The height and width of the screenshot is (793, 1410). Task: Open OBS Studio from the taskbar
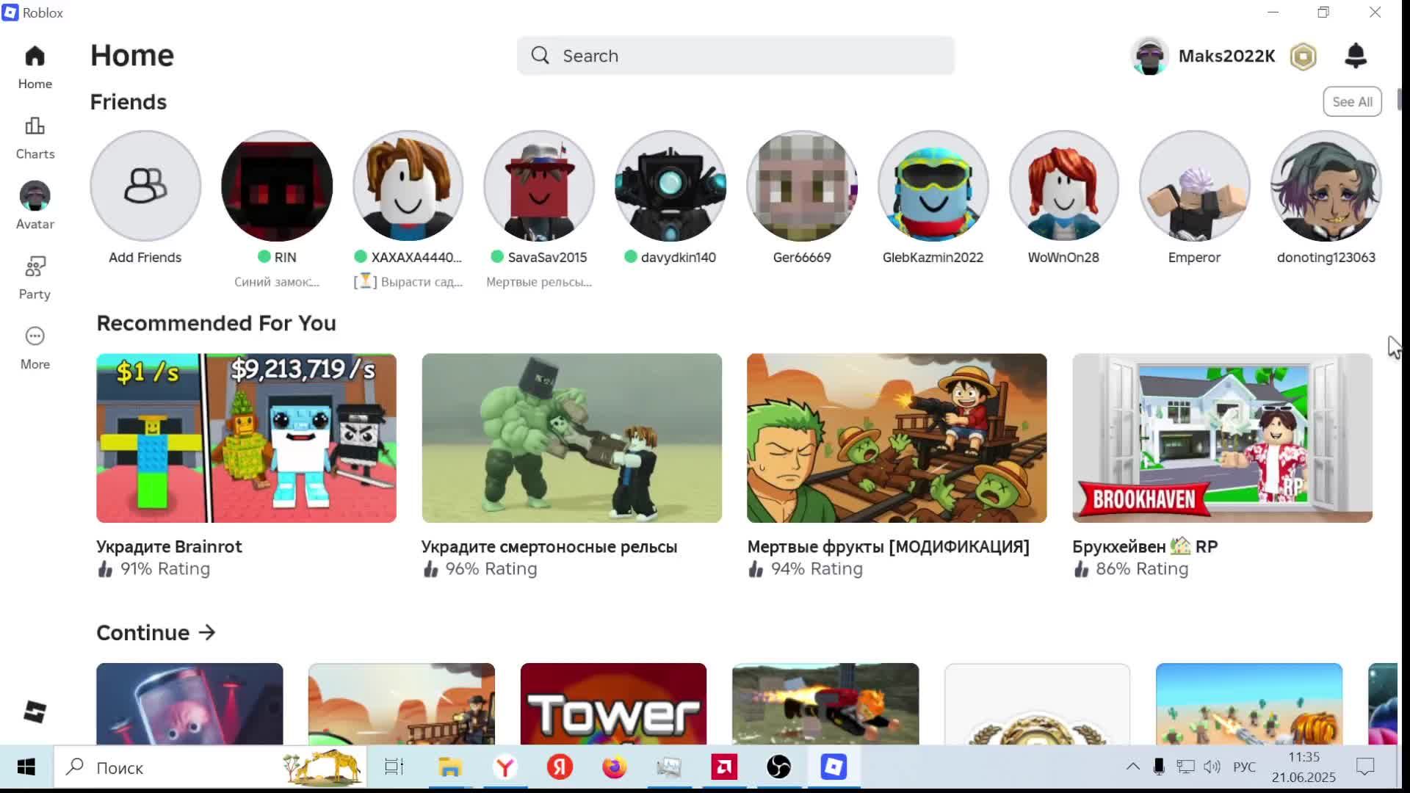coord(778,767)
